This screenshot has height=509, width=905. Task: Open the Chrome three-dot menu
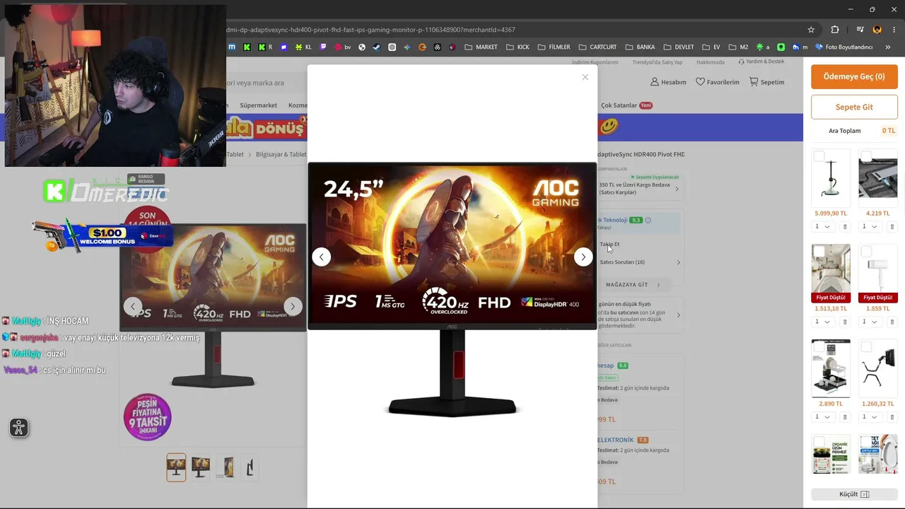(894, 30)
